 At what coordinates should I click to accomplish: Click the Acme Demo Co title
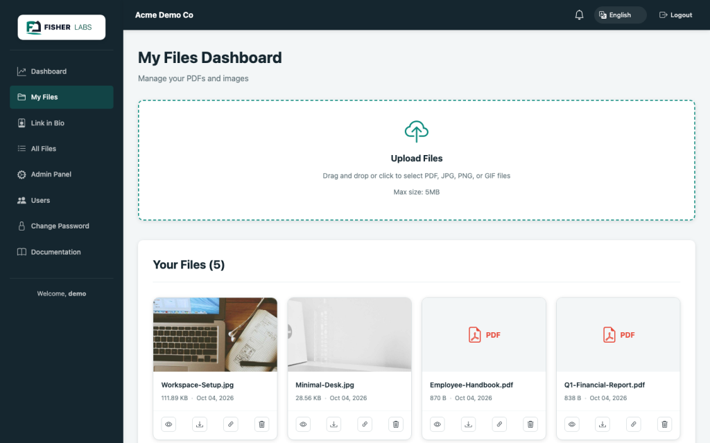pos(164,15)
